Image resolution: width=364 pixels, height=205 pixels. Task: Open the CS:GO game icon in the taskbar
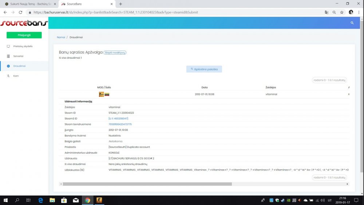pyautogui.click(x=99, y=200)
